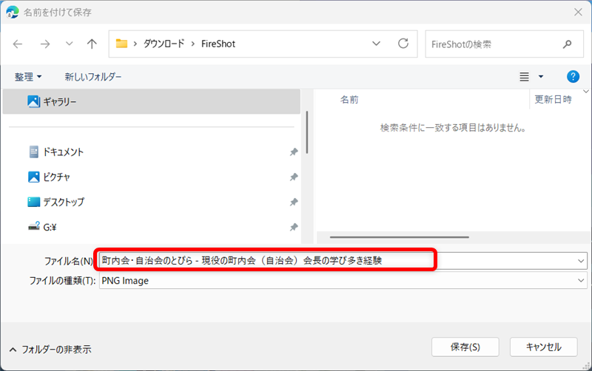
Task: Click the 保存(S) button
Action: 465,347
